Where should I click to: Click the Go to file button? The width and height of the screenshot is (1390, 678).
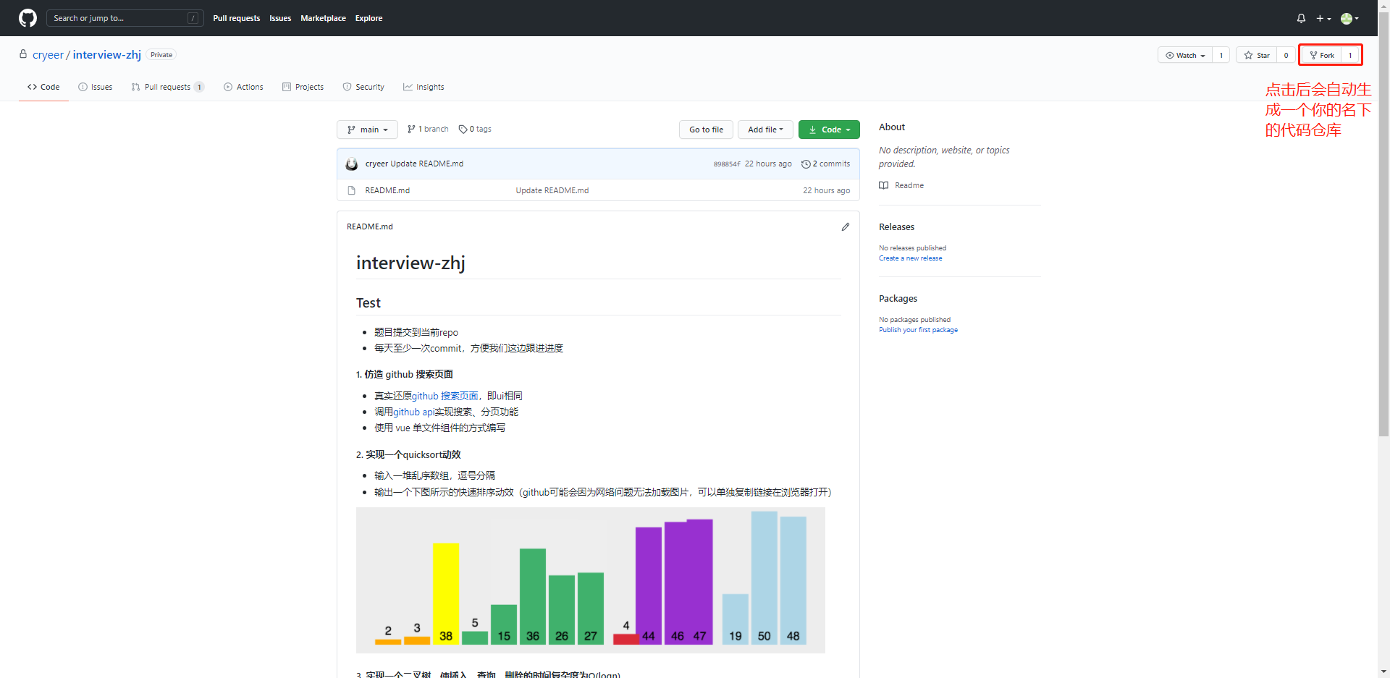click(706, 130)
